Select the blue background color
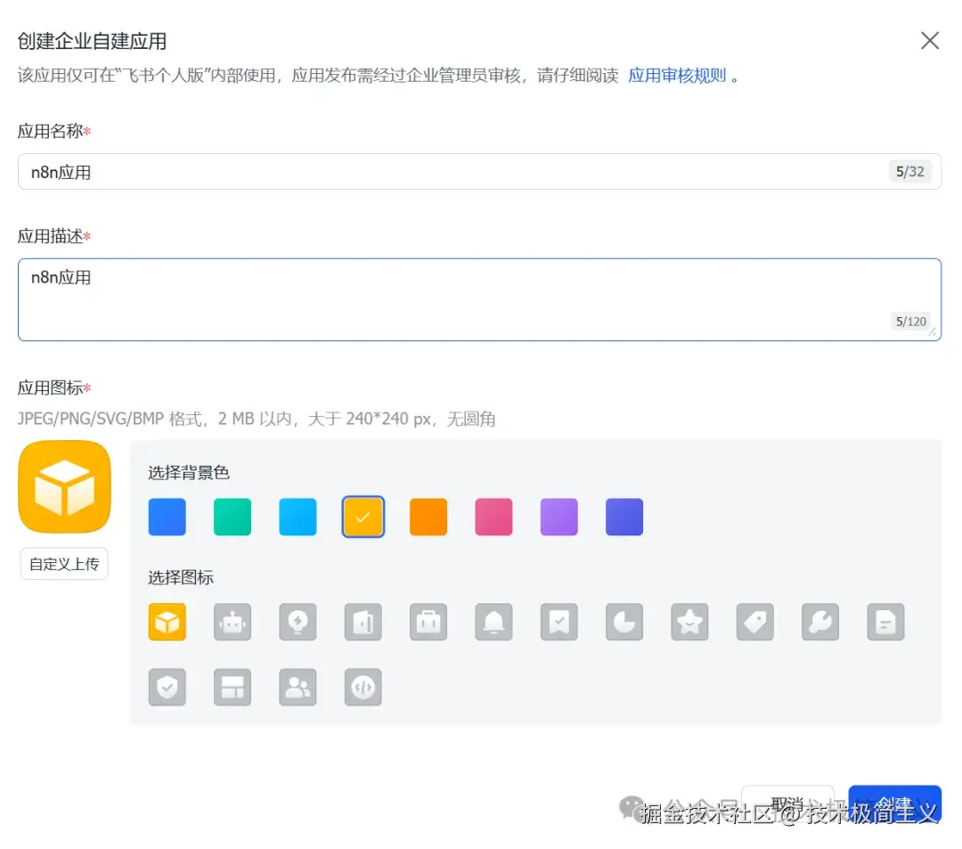 pos(167,517)
